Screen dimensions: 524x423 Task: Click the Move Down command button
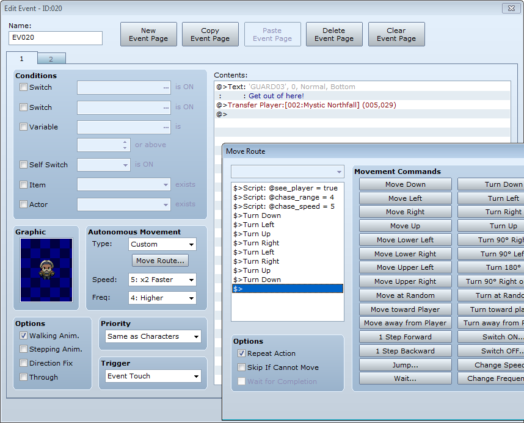click(x=406, y=184)
